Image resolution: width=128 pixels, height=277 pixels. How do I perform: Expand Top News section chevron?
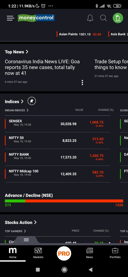point(27,52)
